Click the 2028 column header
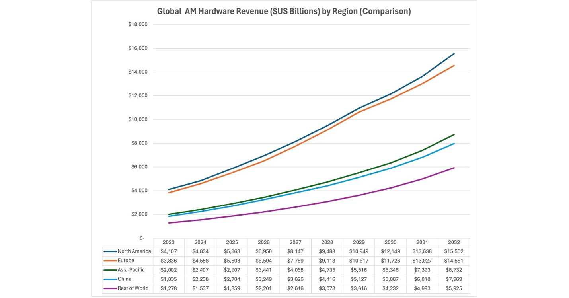569x298 pixels. (x=327, y=242)
